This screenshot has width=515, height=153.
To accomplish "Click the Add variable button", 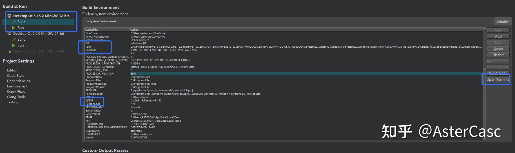I will pos(498,36).
